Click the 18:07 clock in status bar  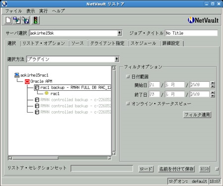(215, 182)
